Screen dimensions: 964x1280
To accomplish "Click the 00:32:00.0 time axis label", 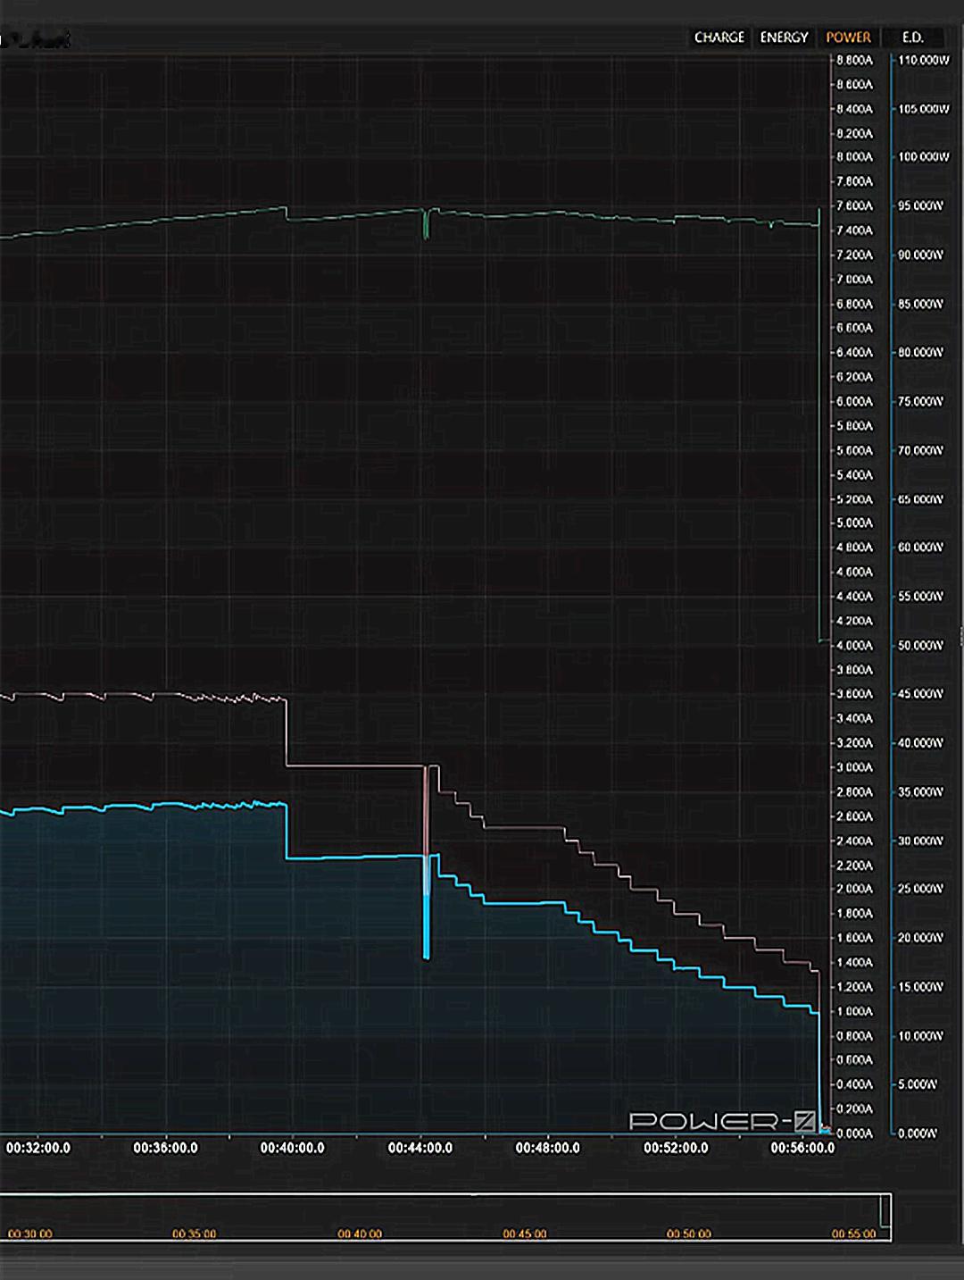I will tap(38, 1148).
